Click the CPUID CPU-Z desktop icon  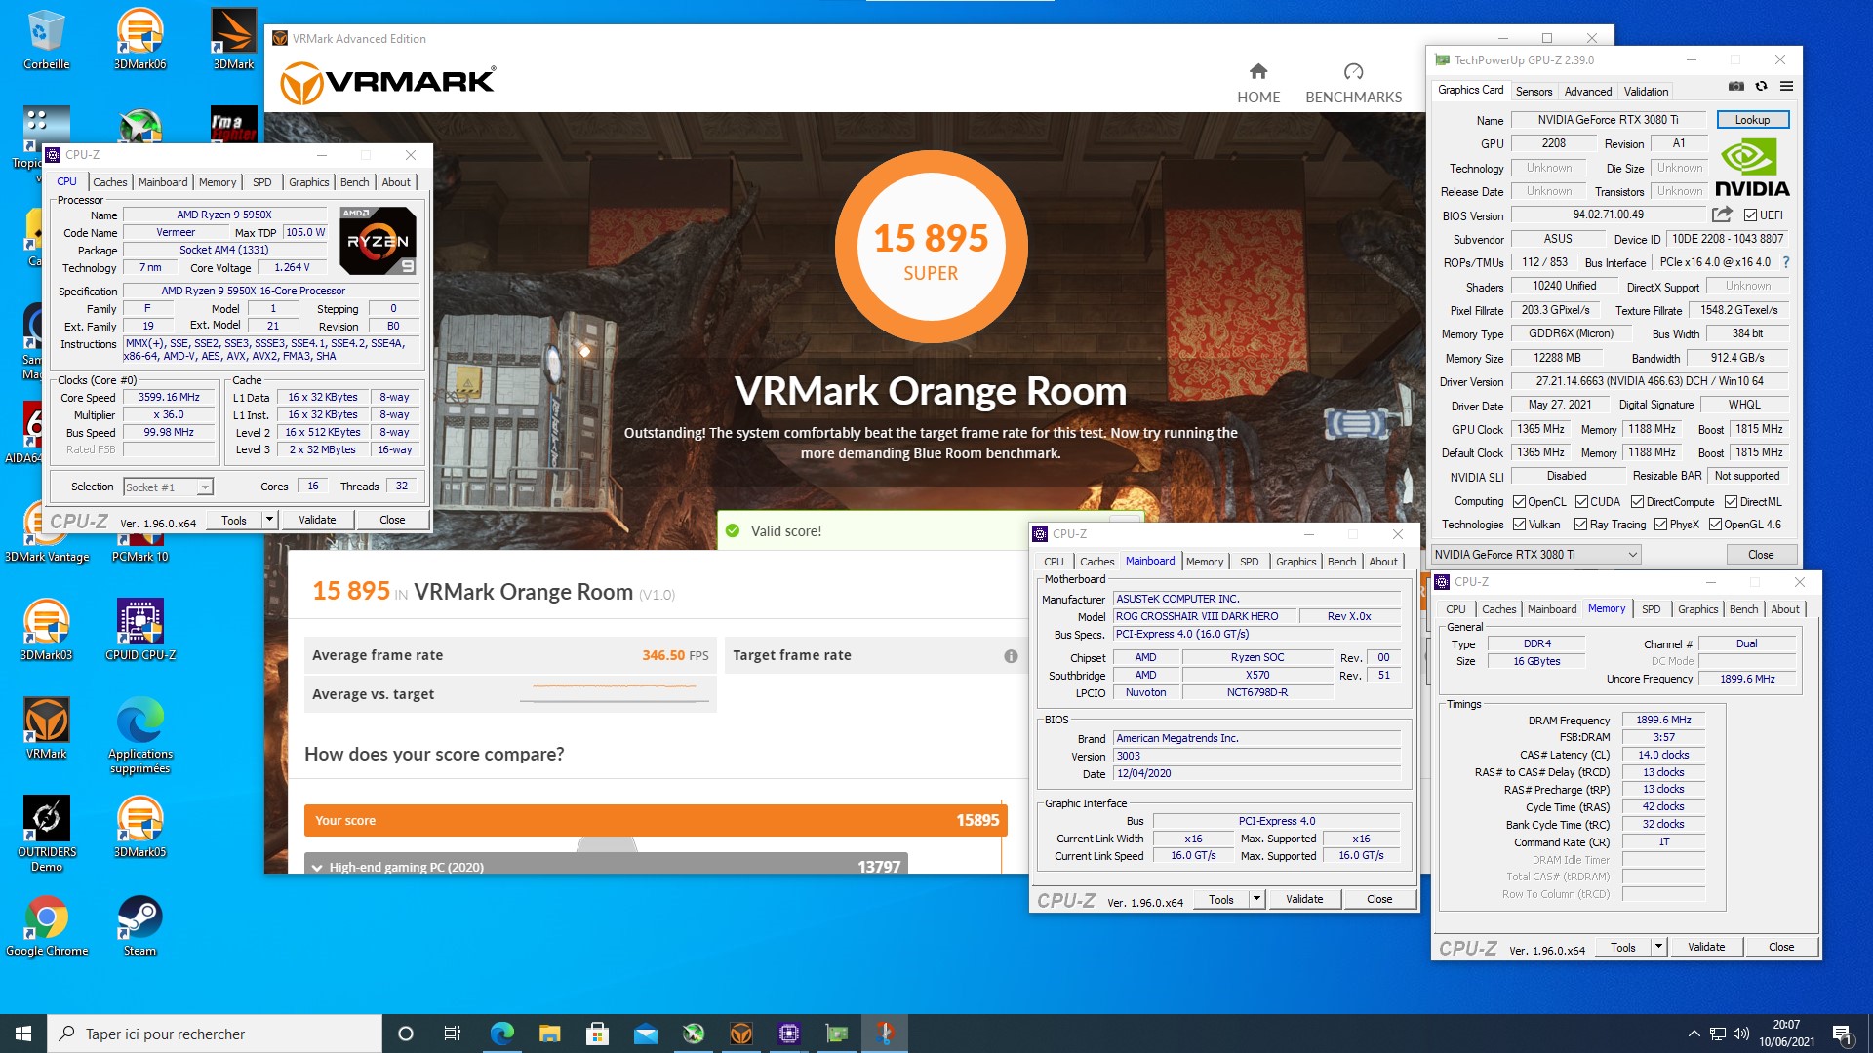click(x=140, y=630)
